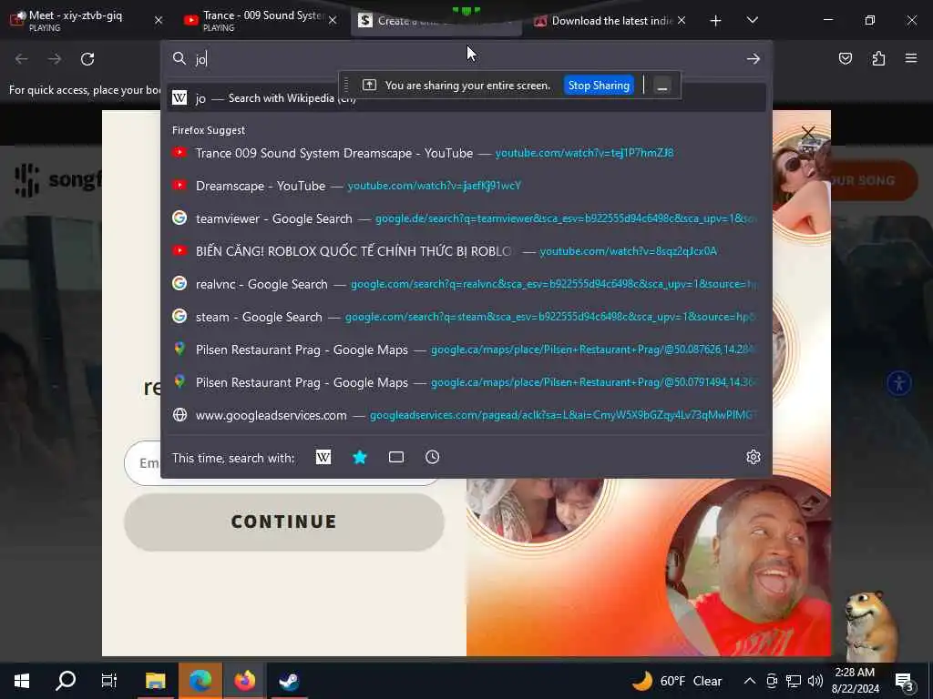Viewport: 933px width, 699px height.
Task: Open the accessibility widget icon
Action: pos(899,383)
